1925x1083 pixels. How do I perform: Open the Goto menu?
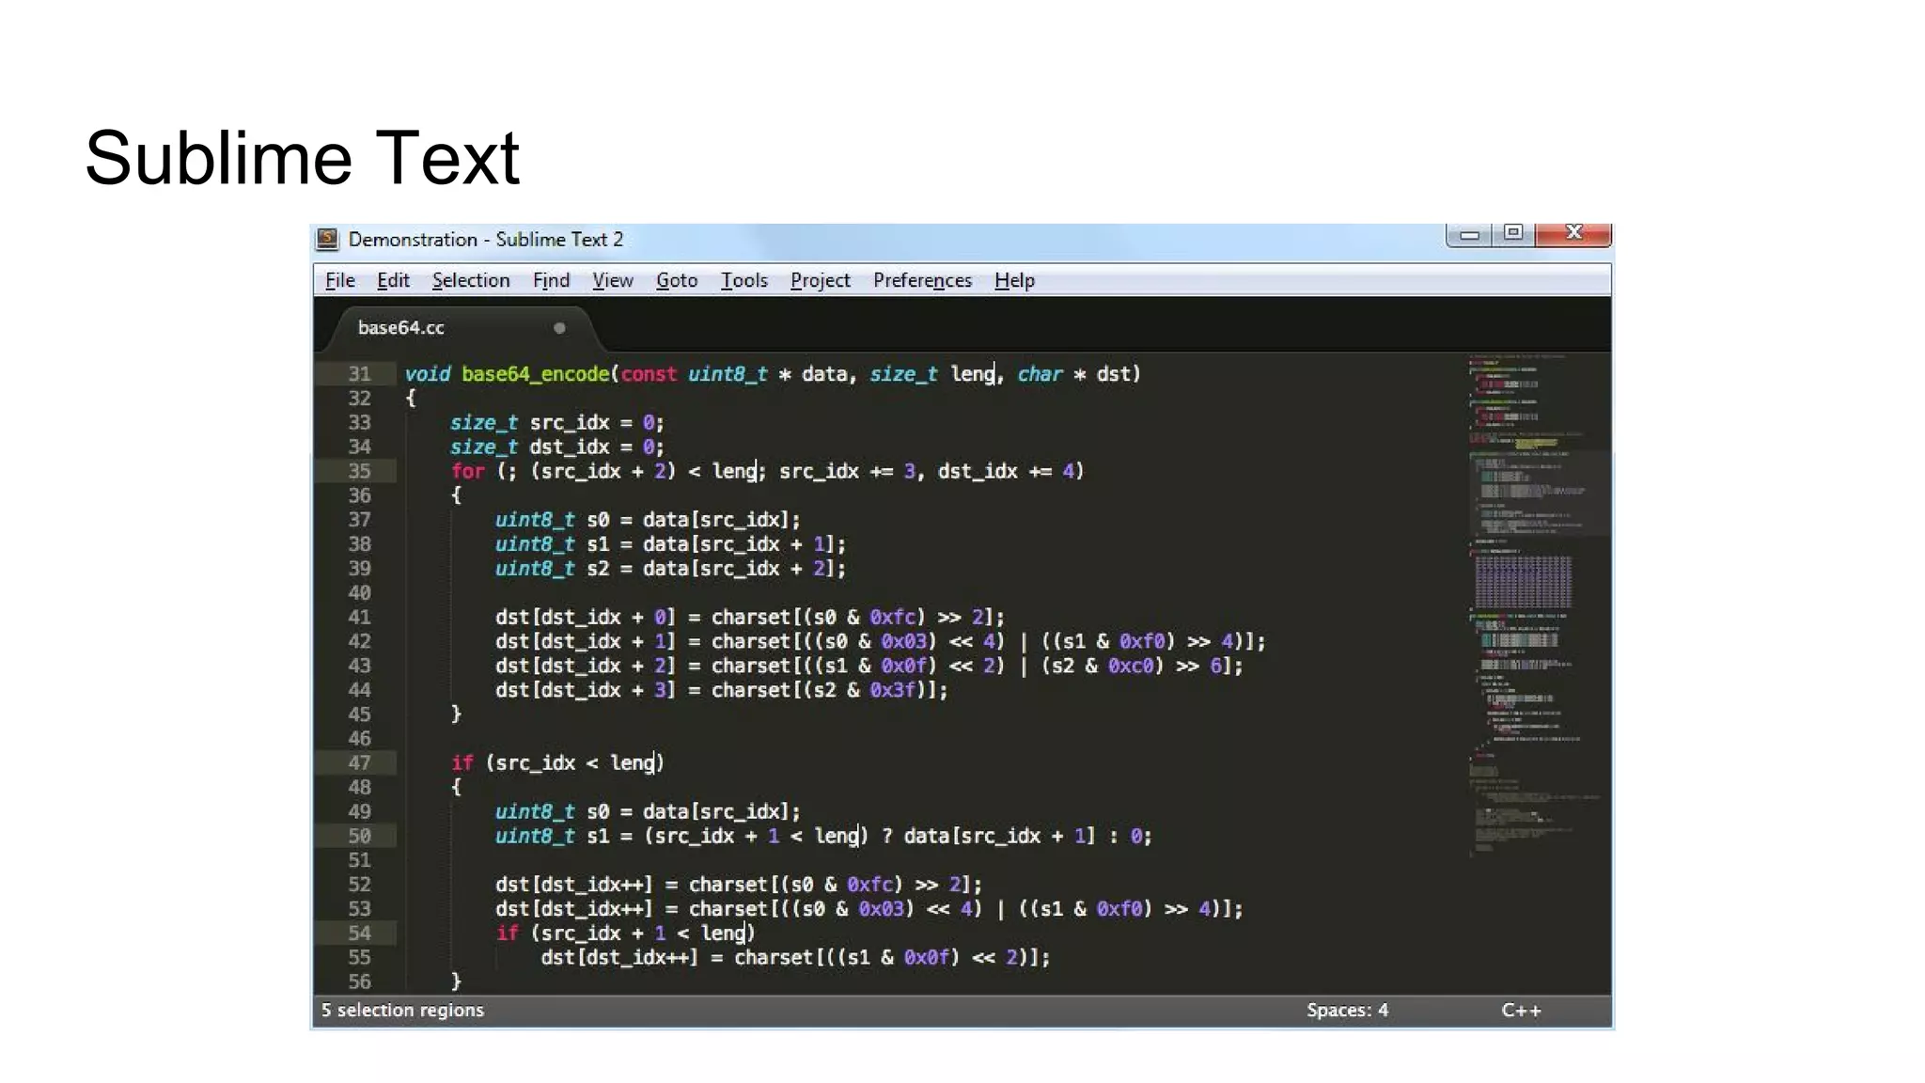(677, 280)
